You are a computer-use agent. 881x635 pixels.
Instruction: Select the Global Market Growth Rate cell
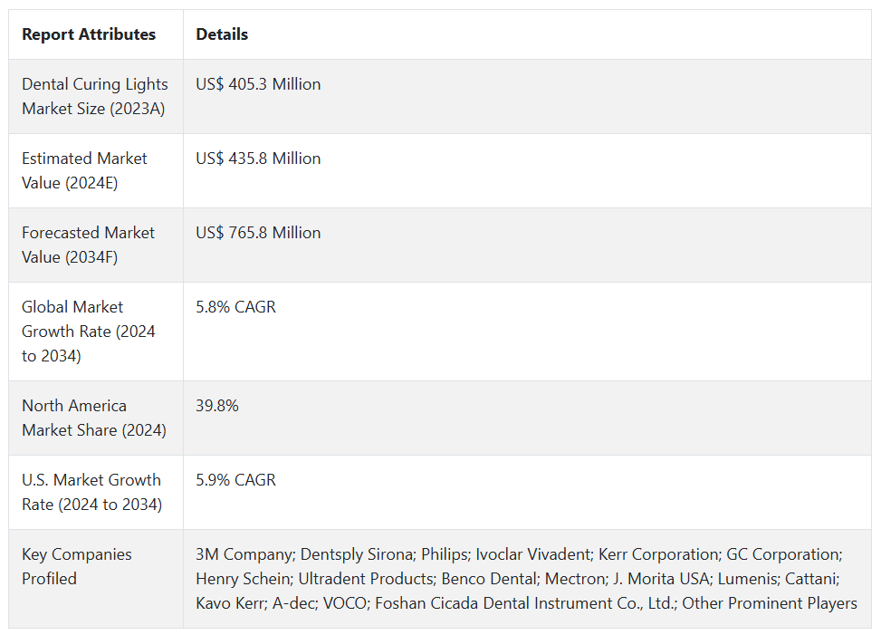(89, 332)
